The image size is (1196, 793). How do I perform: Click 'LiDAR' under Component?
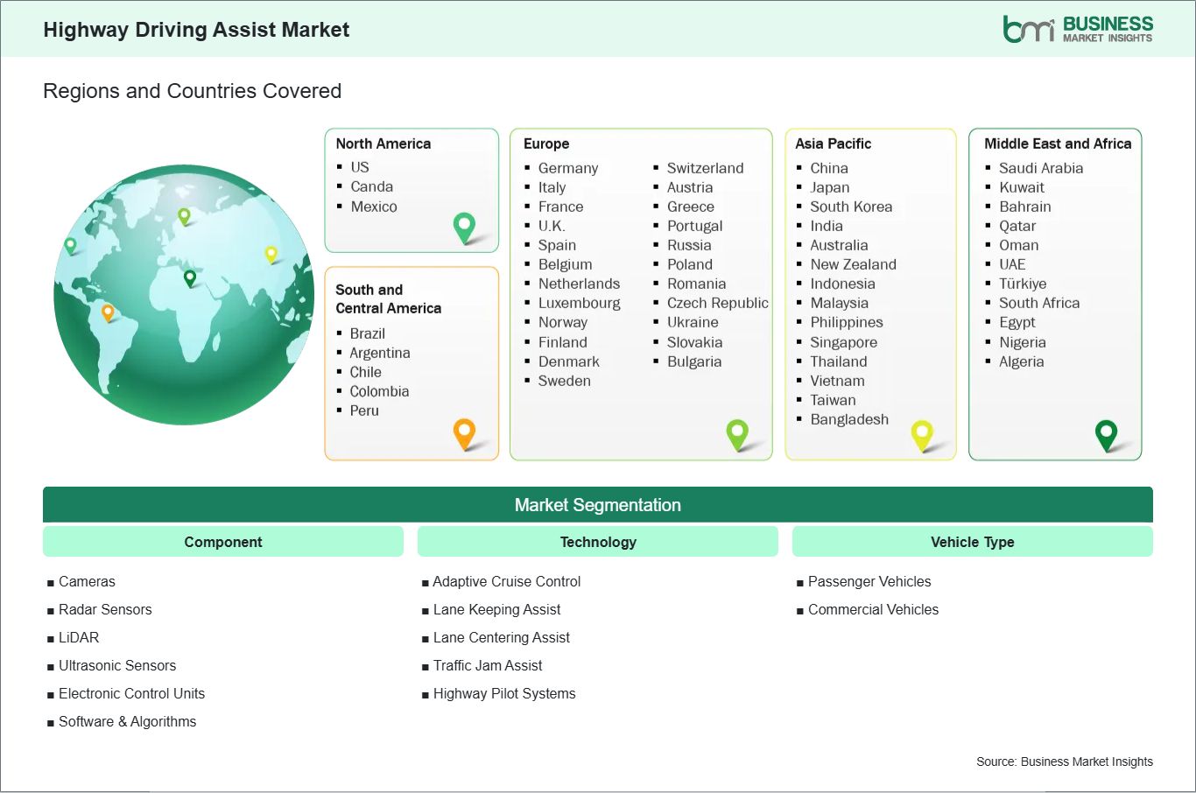tap(79, 637)
